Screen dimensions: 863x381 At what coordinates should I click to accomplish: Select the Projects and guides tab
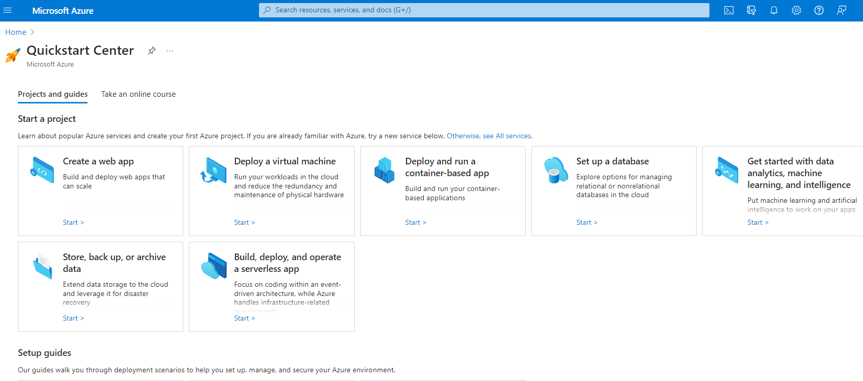click(x=53, y=94)
